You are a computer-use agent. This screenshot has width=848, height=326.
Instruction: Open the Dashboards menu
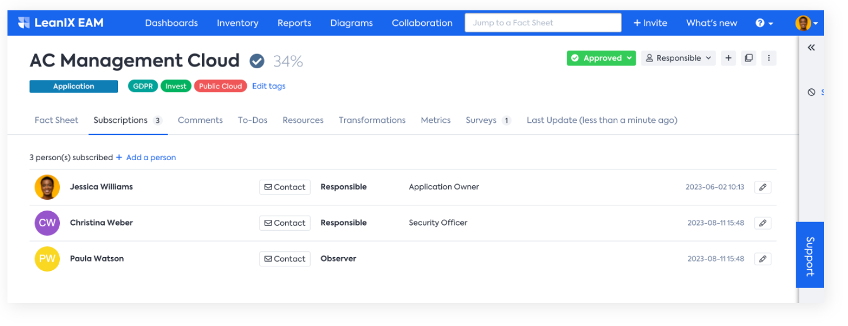pyautogui.click(x=171, y=23)
